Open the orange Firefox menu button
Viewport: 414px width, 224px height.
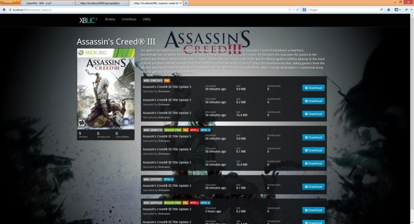tap(10, 2)
